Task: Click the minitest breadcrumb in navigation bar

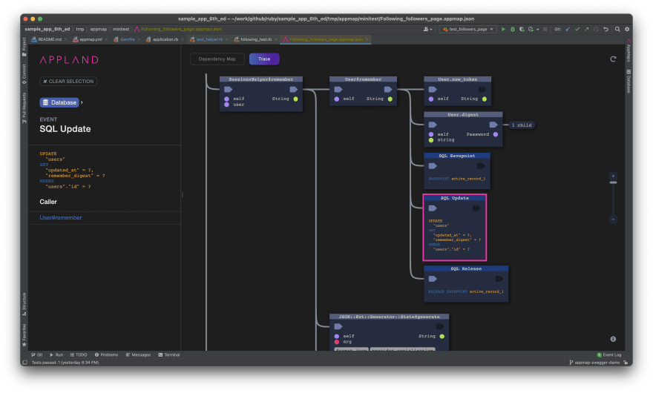Action: point(121,29)
